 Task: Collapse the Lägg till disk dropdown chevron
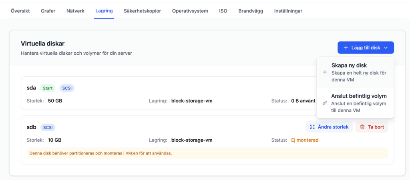(386, 48)
